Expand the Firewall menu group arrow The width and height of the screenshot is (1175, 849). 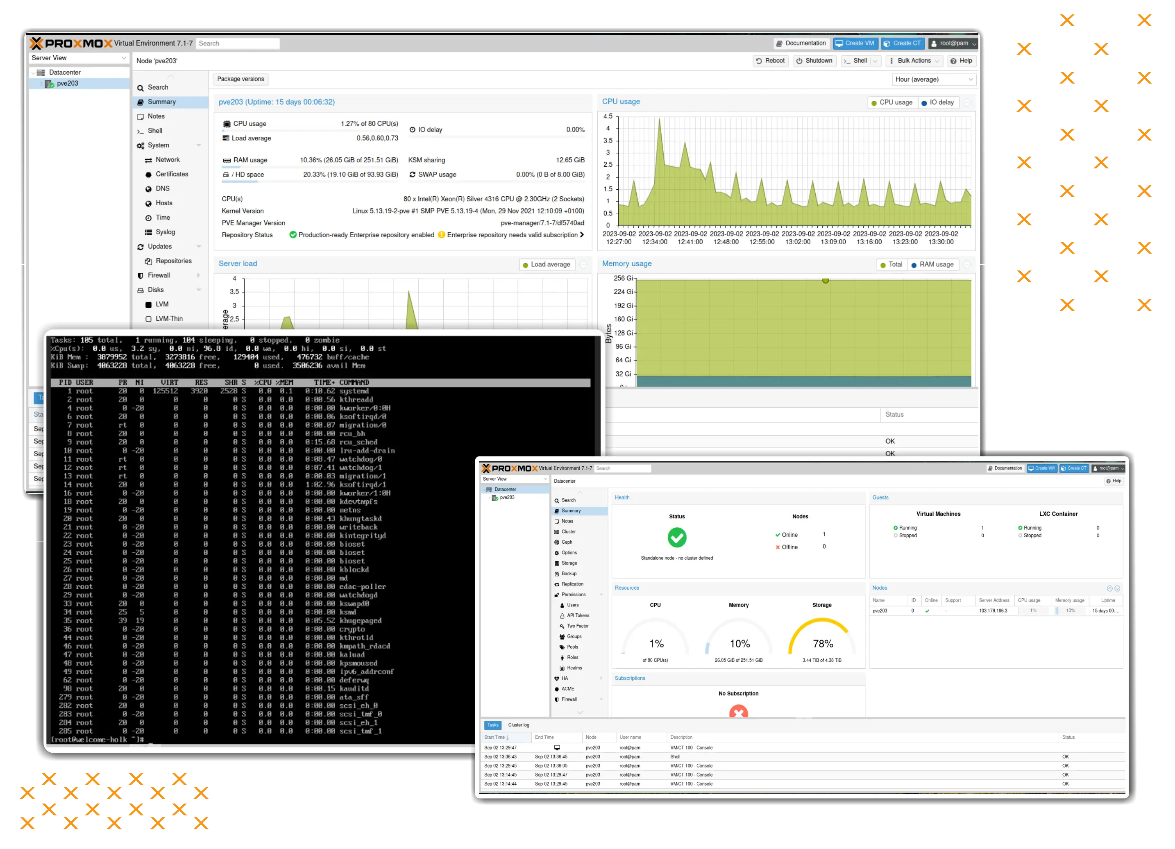pos(198,276)
